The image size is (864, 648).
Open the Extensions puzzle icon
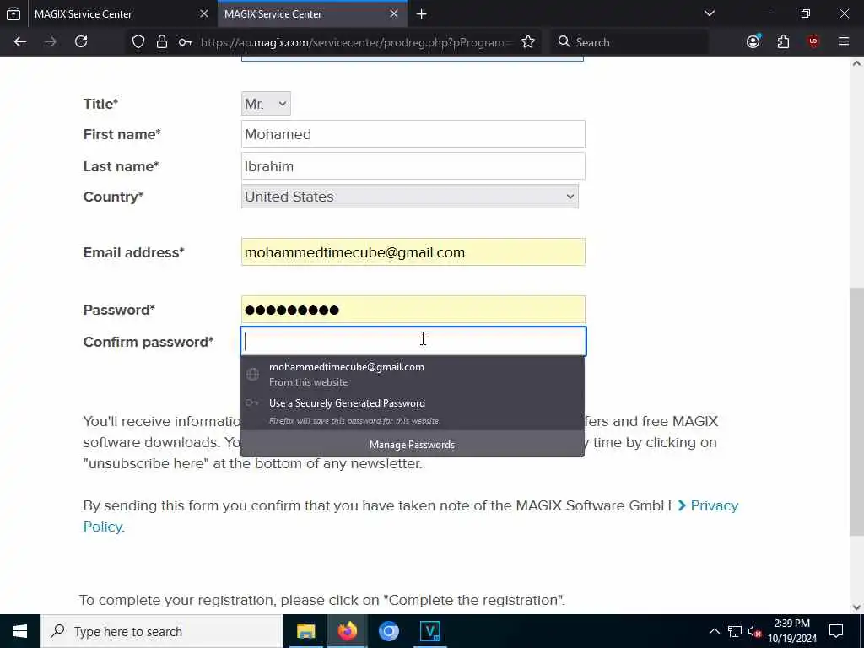[783, 42]
